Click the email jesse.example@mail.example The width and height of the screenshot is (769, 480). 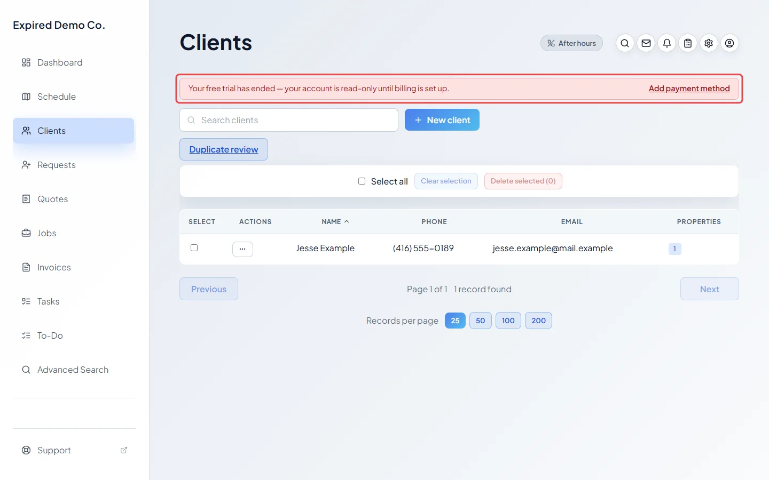point(553,249)
